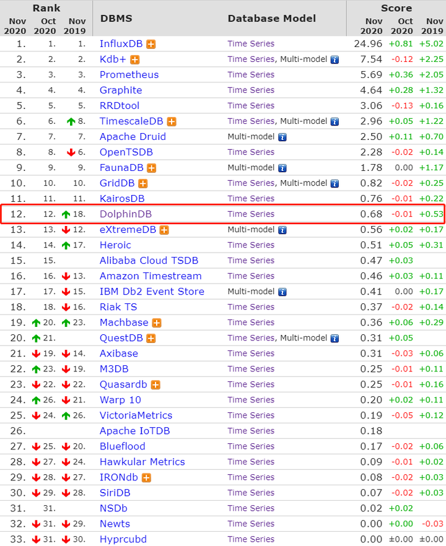Open the Blueflood link
The height and width of the screenshot is (546, 446).
pos(122,446)
